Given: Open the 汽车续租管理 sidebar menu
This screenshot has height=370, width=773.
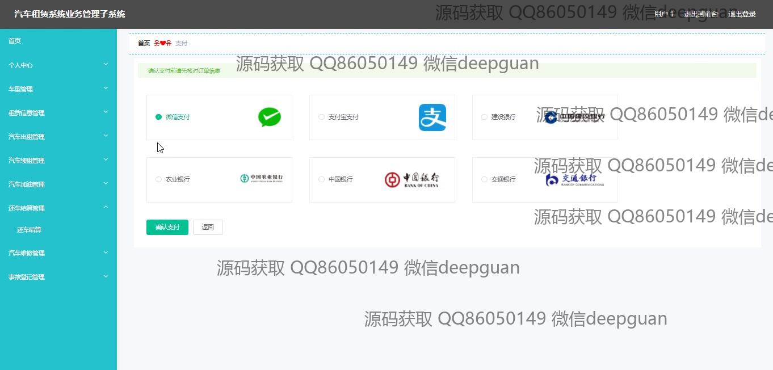Looking at the screenshot, I should click(58, 161).
